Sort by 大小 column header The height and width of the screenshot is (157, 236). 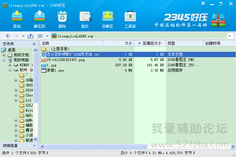119,43
